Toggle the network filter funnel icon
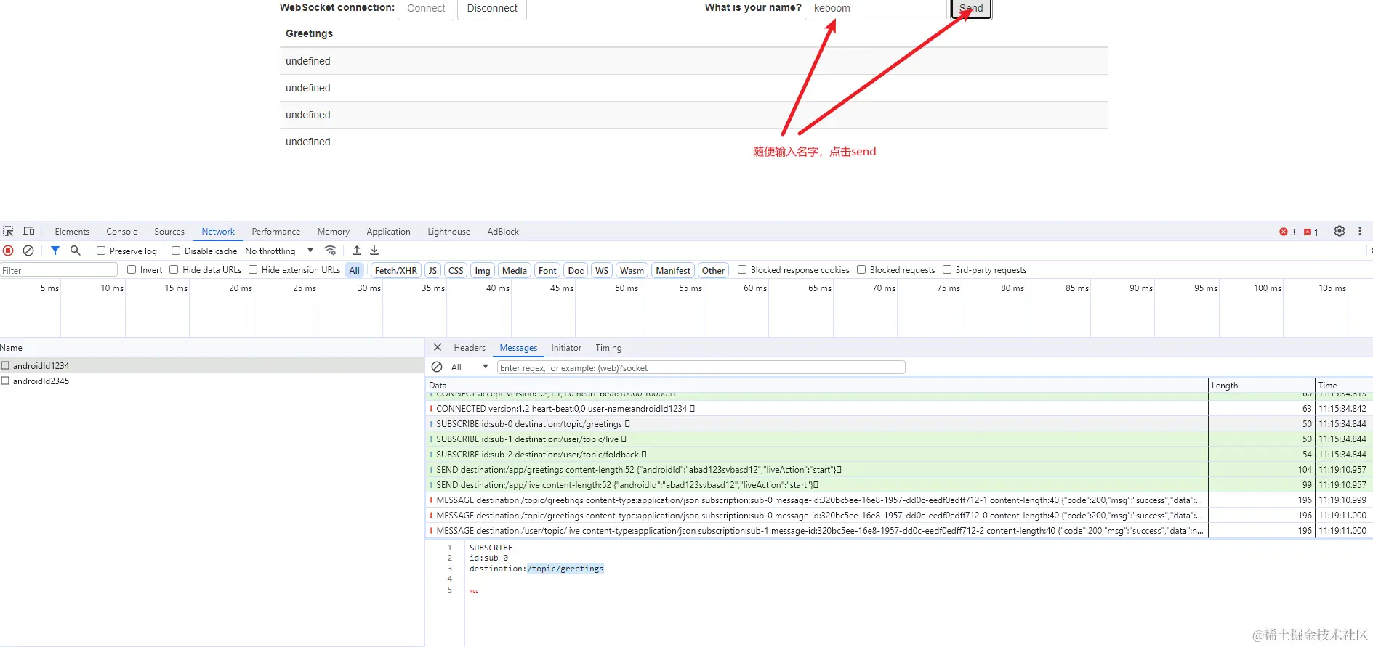The height and width of the screenshot is (647, 1373). [x=55, y=251]
